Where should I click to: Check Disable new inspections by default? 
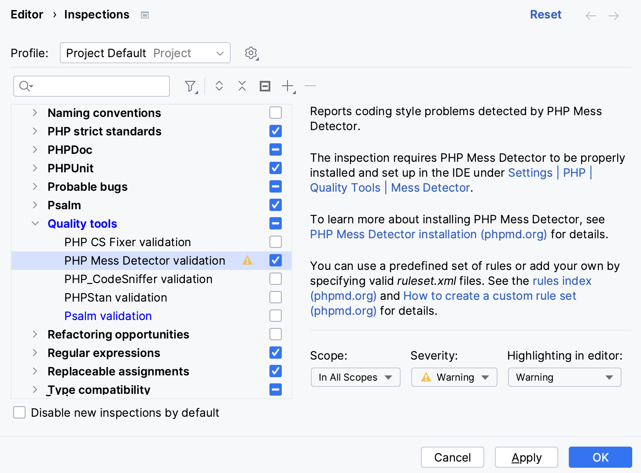(19, 412)
